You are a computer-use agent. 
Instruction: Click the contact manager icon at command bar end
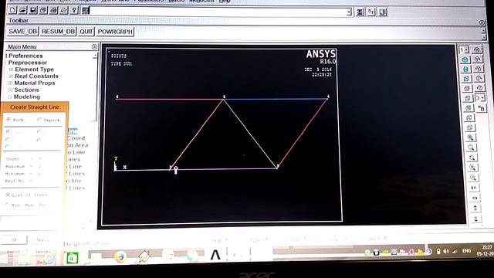pyautogui.click(x=383, y=12)
